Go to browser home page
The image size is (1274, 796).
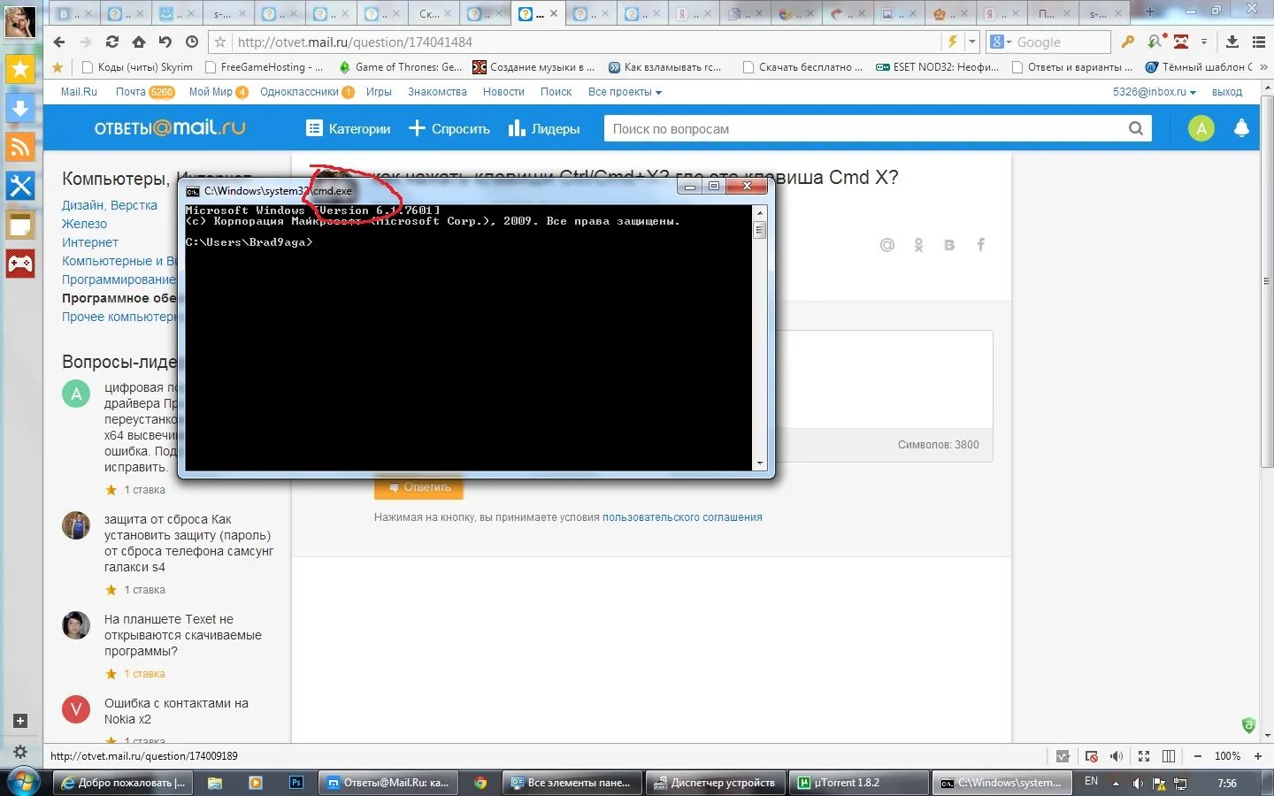click(139, 42)
